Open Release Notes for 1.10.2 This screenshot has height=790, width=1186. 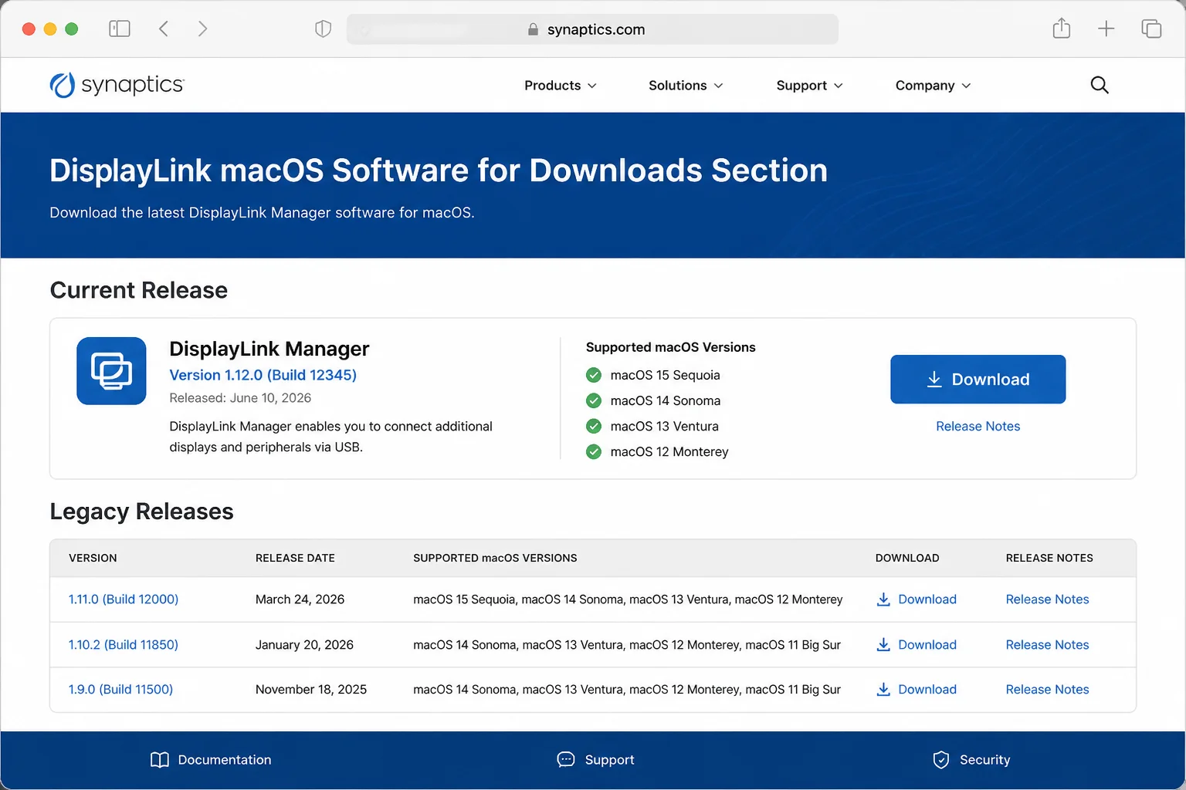click(1047, 645)
